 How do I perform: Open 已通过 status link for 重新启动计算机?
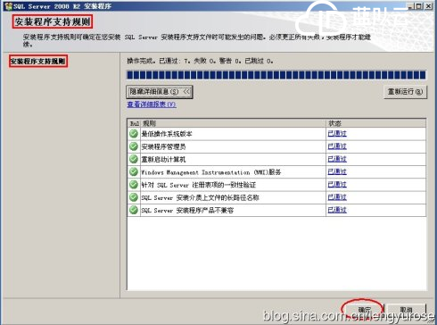(337, 159)
